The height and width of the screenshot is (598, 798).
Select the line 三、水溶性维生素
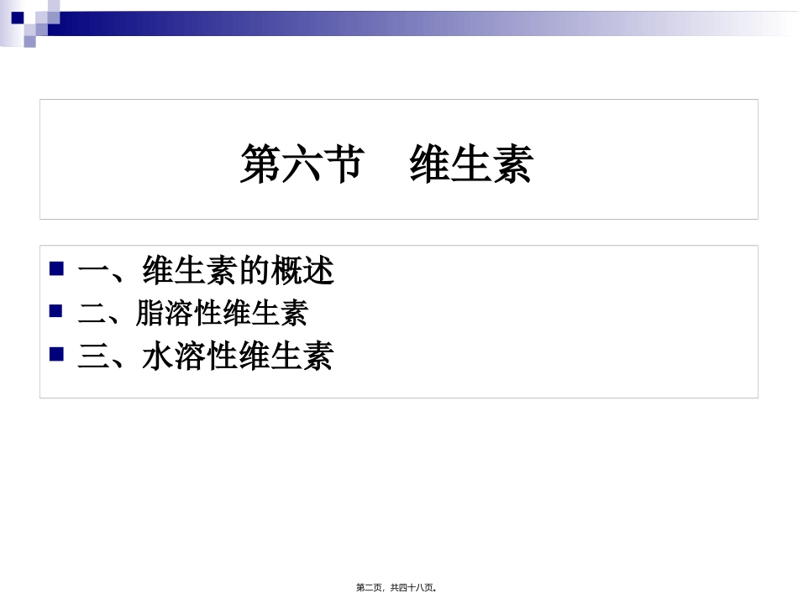click(206, 356)
